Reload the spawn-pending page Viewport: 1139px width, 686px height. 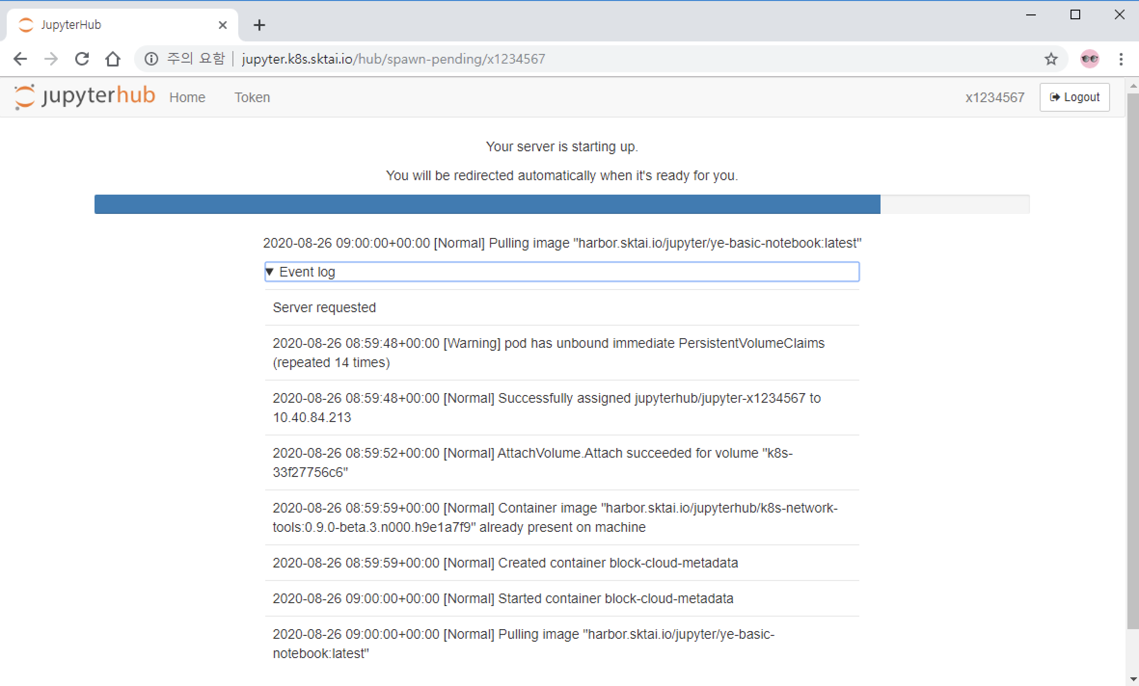82,59
